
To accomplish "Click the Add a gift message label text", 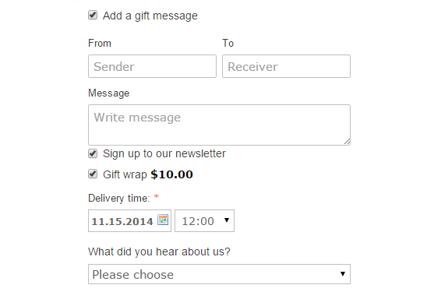I will [150, 16].
